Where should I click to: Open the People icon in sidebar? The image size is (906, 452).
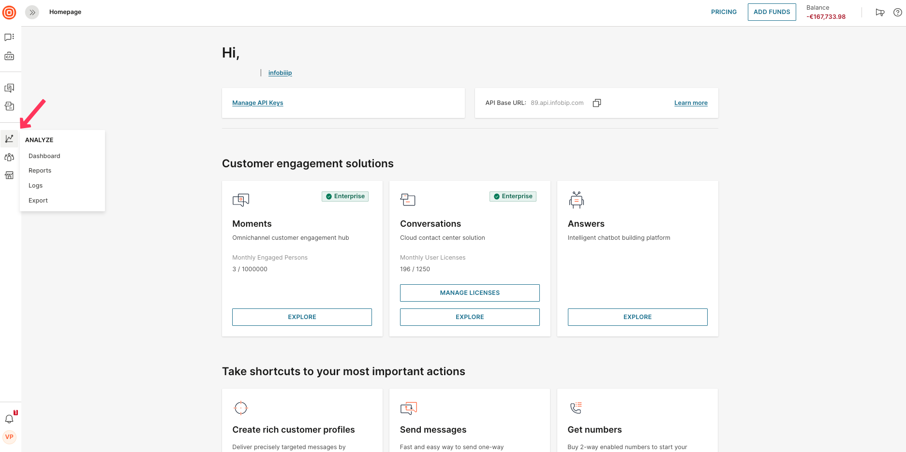(9, 157)
